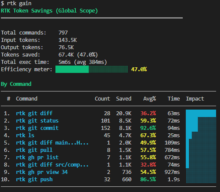
Task: Click the Total exec time value 5m6s
Action: tap(65, 62)
